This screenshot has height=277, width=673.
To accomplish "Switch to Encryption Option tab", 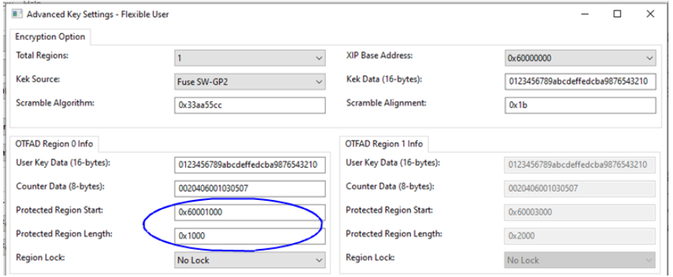I will pos(50,37).
